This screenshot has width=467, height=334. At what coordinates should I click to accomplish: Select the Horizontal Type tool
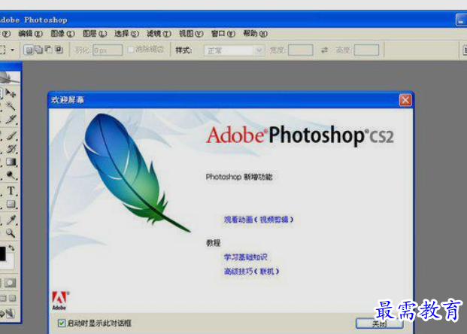pos(11,190)
